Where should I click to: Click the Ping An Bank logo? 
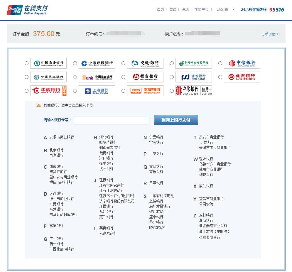(145, 91)
